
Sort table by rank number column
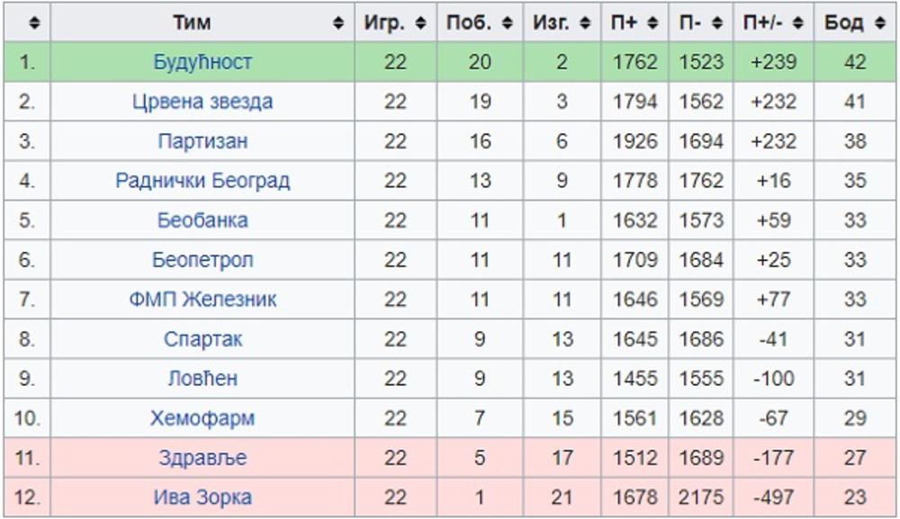click(27, 23)
